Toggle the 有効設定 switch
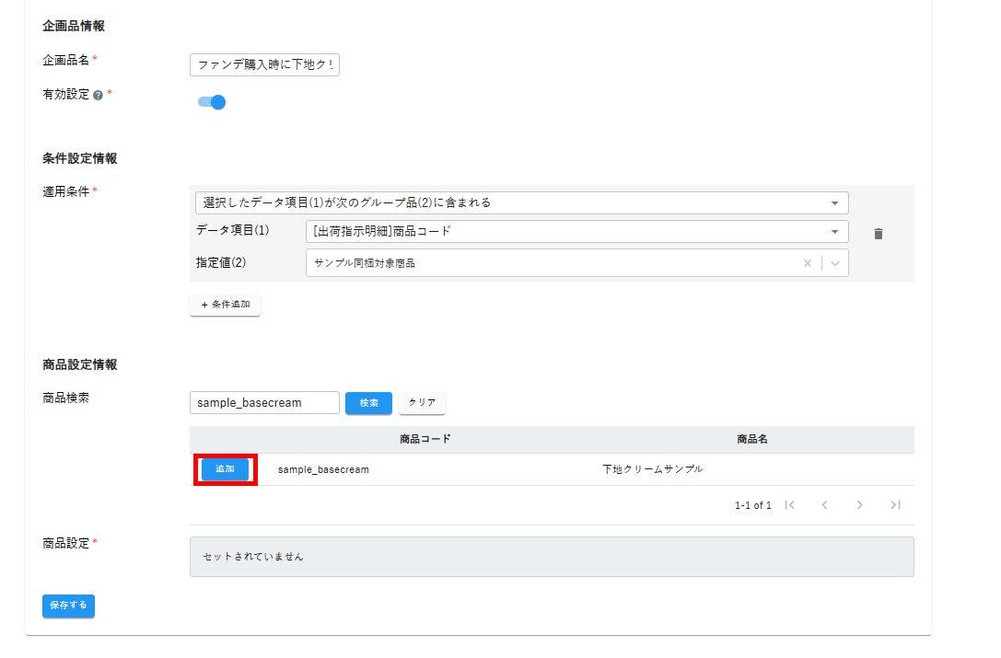This screenshot has height=658, width=1001. pyautogui.click(x=212, y=102)
